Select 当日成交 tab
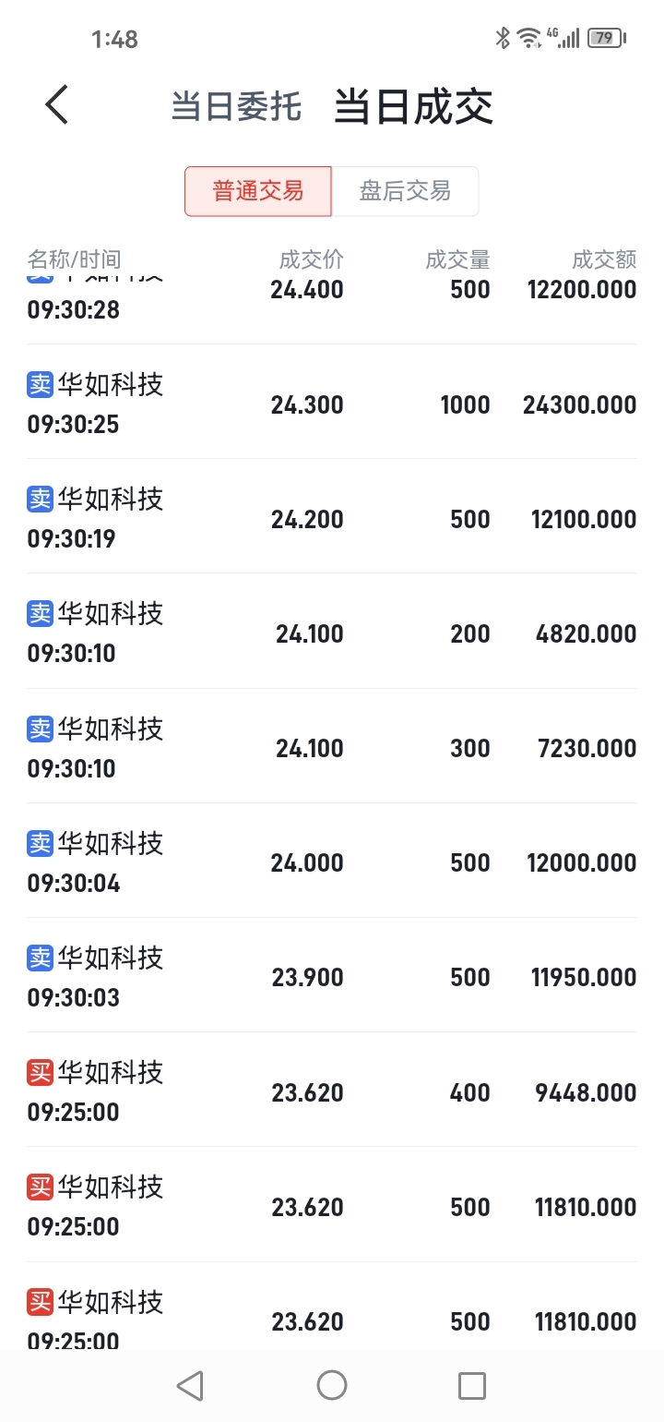This screenshot has width=664, height=1422. 413,106
